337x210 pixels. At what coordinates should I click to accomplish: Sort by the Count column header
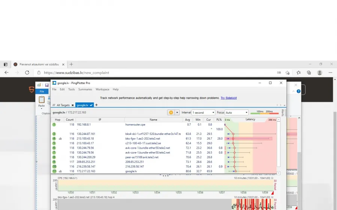[70, 120]
